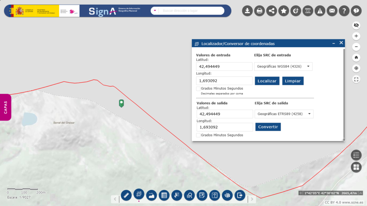Check output Grados Minutos Segundos box
Screen dimensions: 367x206
(x=198, y=135)
